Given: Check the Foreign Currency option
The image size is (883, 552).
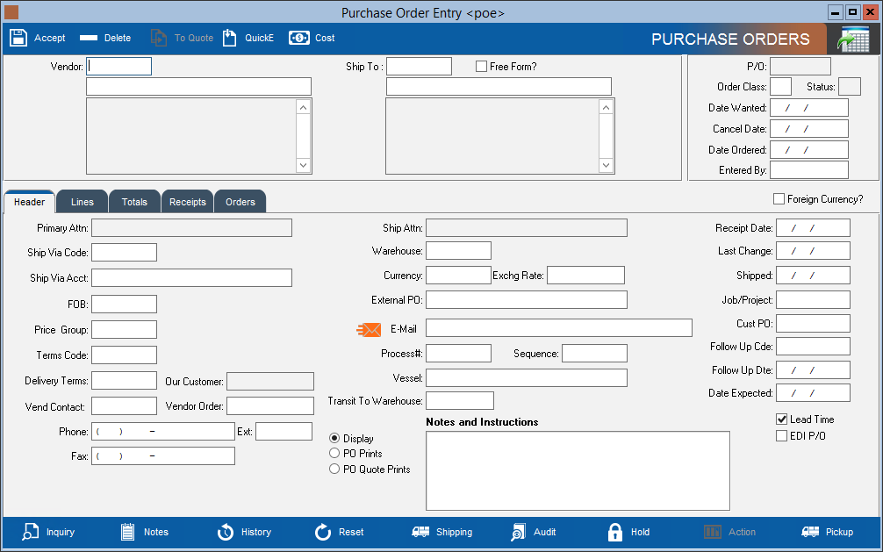Looking at the screenshot, I should [x=779, y=198].
